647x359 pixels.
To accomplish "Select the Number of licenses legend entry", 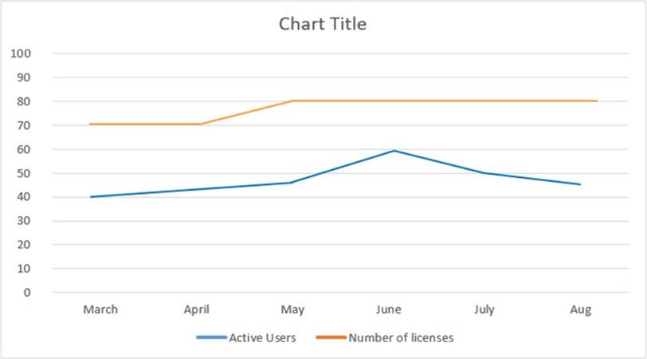I will 402,337.
